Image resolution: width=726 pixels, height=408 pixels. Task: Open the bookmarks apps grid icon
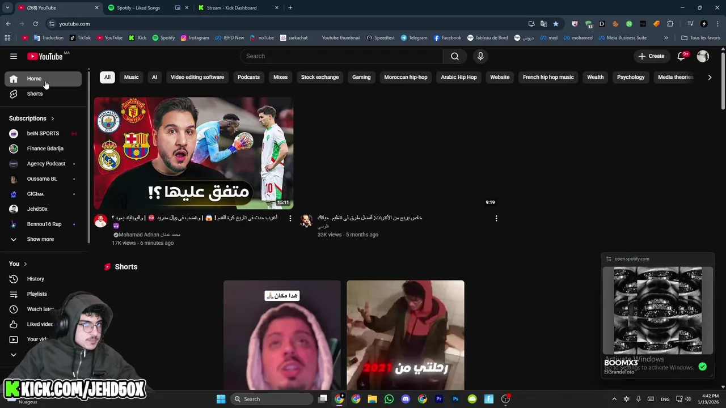pos(7,38)
